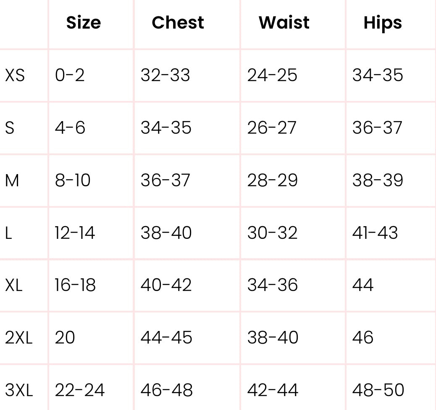Click the Chest column header
This screenshot has width=436, height=410.
coord(178,23)
